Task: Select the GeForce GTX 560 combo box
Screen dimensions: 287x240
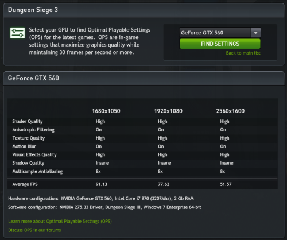Action: pos(220,33)
